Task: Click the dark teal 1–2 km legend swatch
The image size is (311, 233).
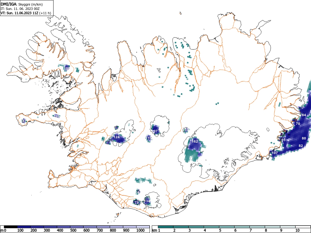Action: (x=166, y=227)
